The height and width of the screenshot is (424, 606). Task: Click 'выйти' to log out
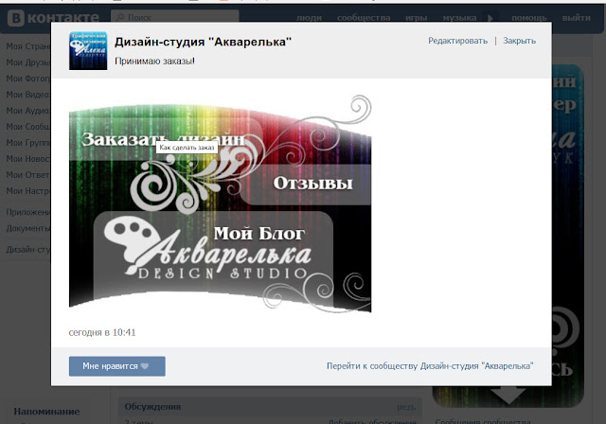click(x=577, y=18)
